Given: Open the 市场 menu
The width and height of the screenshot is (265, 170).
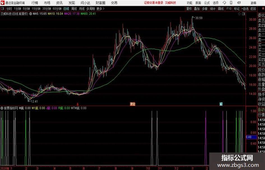Looking at the screenshot, I should pyautogui.click(x=47, y=3).
